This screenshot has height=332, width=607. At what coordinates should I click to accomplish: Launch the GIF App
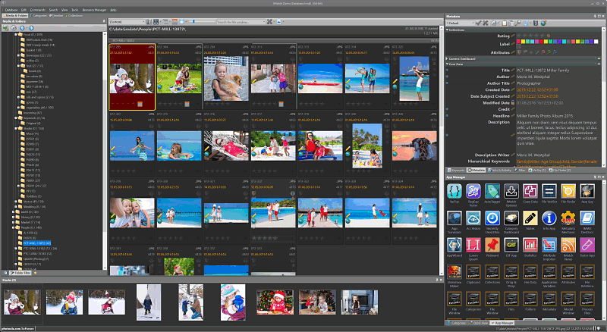click(x=511, y=246)
